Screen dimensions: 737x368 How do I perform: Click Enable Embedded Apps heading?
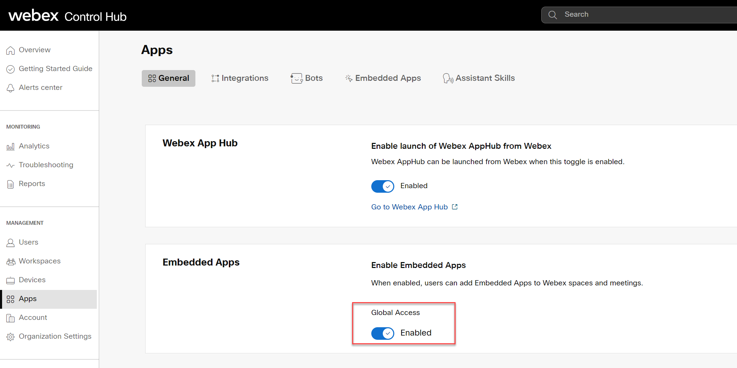point(418,266)
